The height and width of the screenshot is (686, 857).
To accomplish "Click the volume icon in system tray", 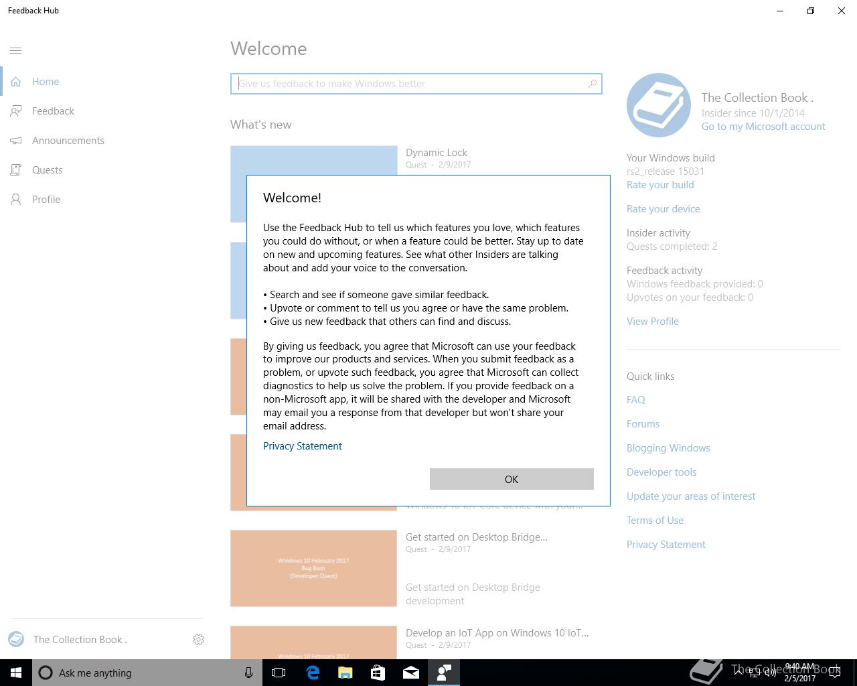I will 771,673.
